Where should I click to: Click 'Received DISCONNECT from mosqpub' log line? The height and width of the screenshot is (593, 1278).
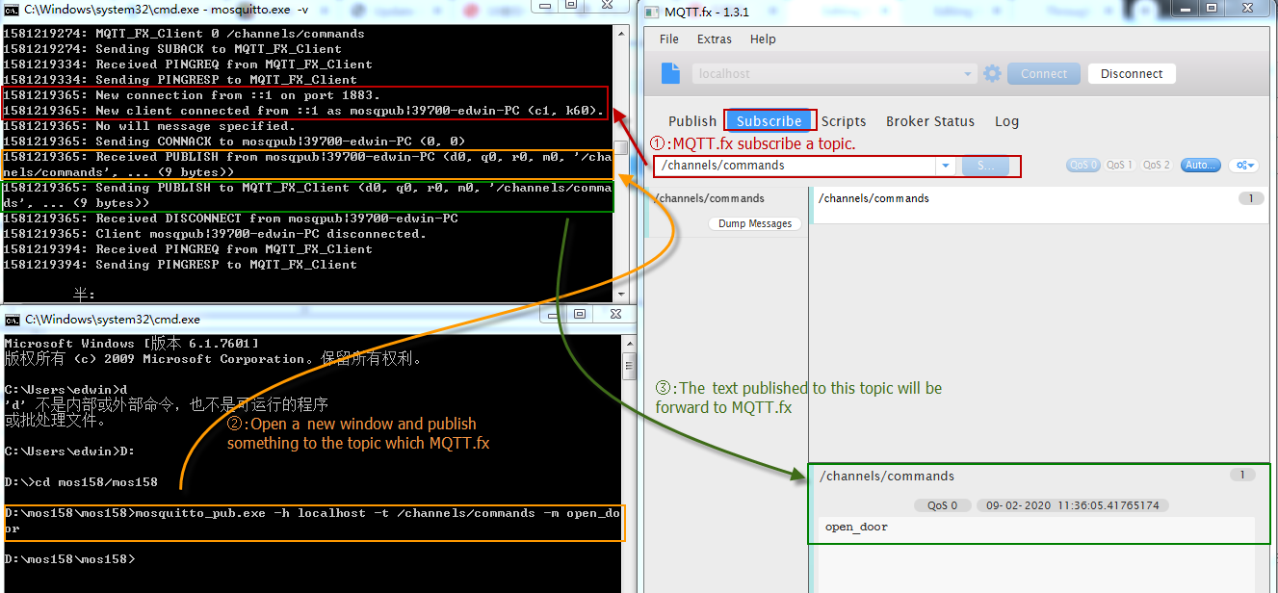230,219
